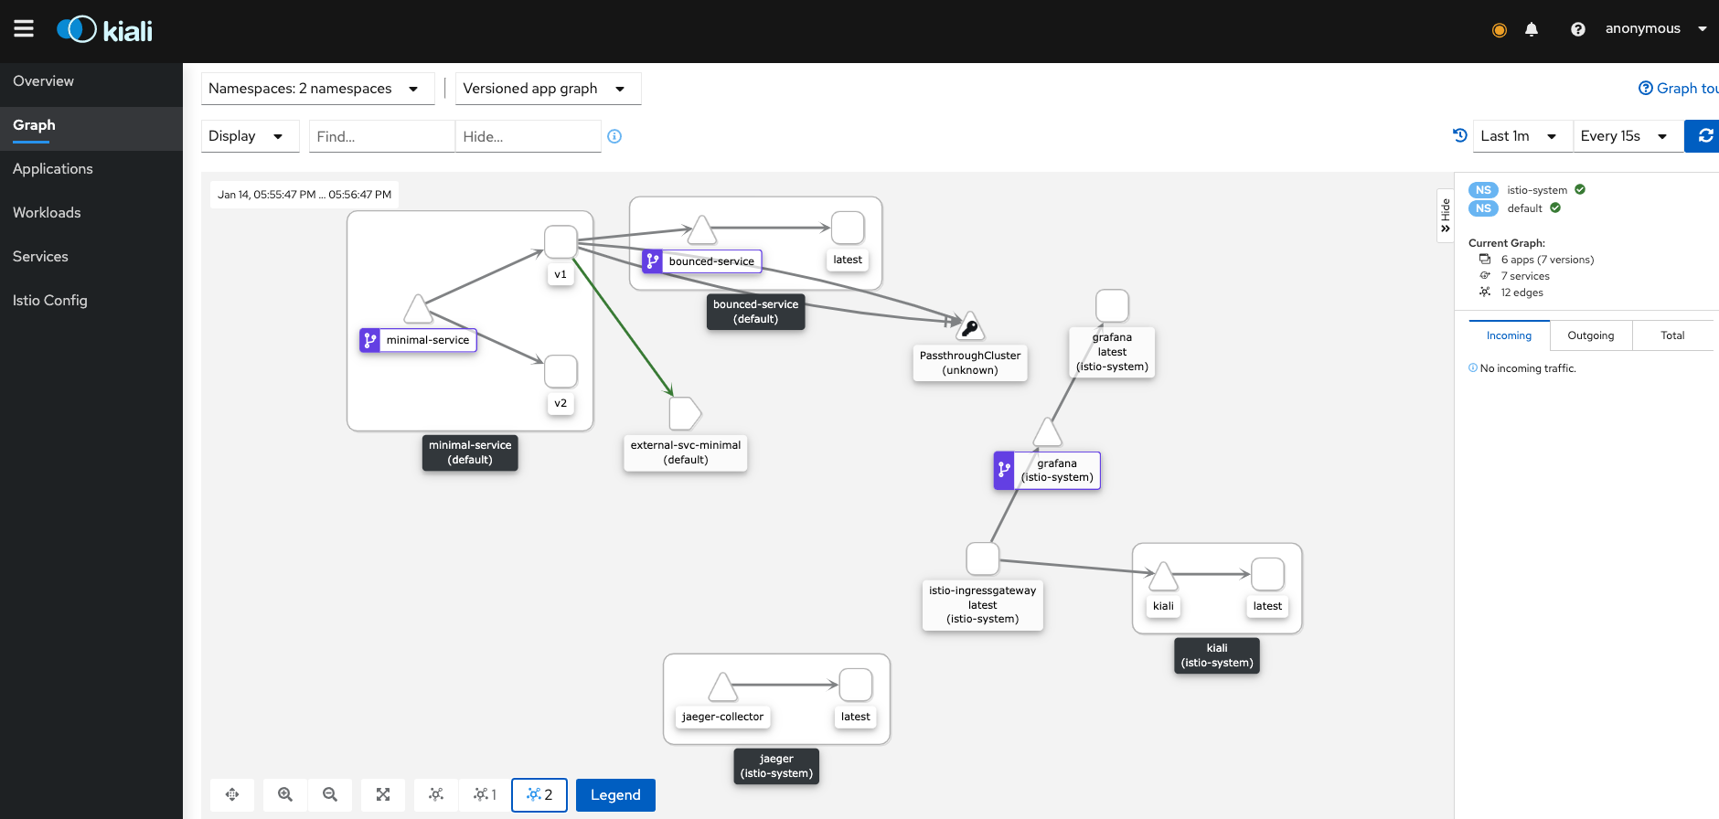Image resolution: width=1719 pixels, height=819 pixels.
Task: Start the Graph tour
Action: click(1679, 89)
